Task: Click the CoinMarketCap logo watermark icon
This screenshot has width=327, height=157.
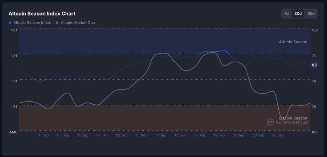Action: pos(270,122)
